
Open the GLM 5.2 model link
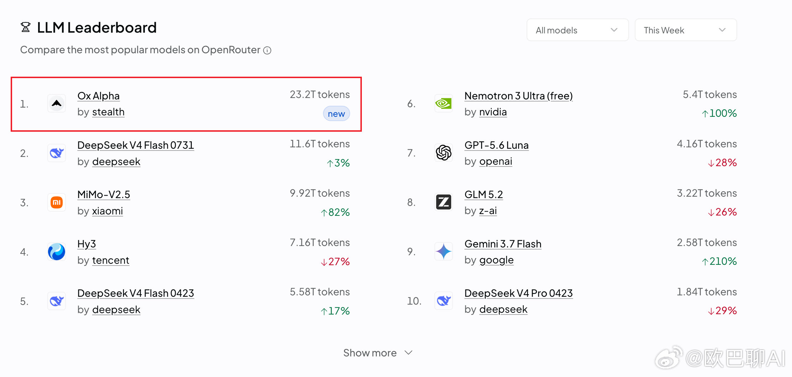point(484,195)
